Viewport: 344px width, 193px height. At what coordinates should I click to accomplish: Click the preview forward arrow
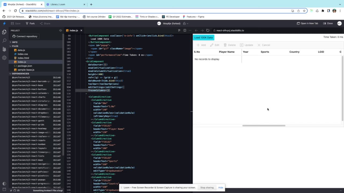tap(202, 30)
